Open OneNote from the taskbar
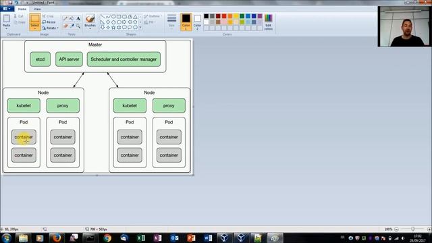Image resolution: width=432 pixels, height=243 pixels. pos(157,238)
